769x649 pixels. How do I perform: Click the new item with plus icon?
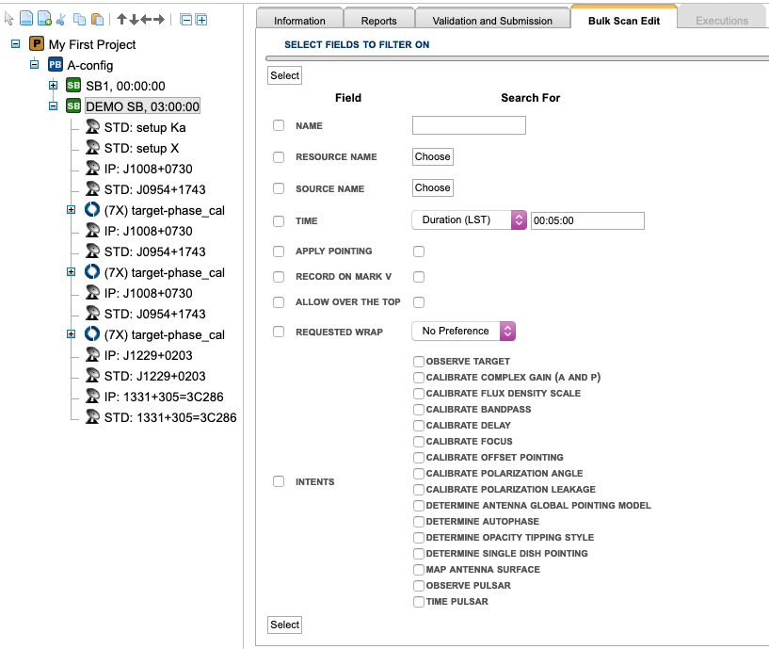click(44, 20)
